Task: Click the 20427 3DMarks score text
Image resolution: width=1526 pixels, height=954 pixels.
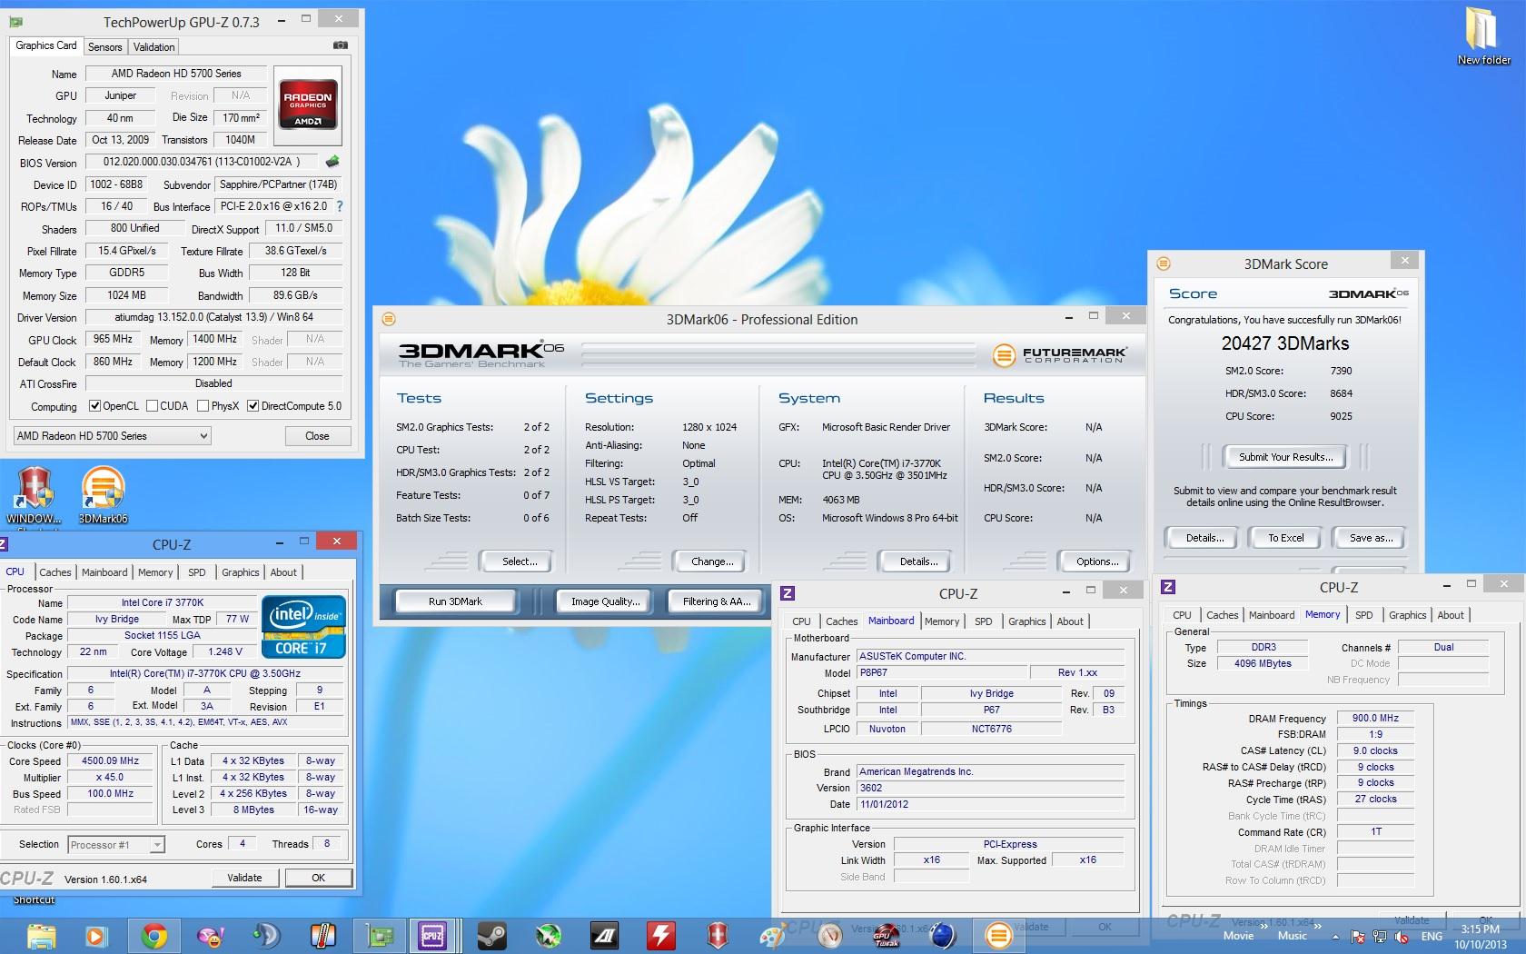Action: pyautogui.click(x=1284, y=343)
